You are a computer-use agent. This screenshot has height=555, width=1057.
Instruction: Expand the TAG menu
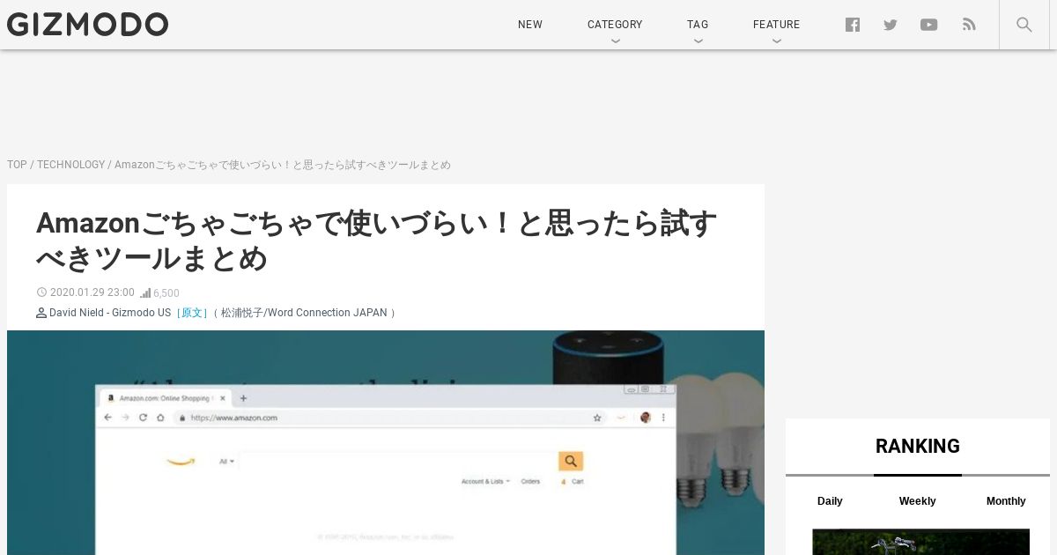click(698, 25)
